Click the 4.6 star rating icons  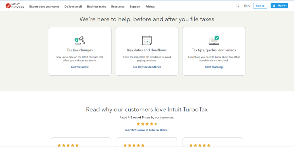coord(147,124)
